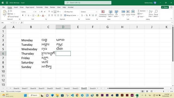
Task: Toggle Bold formatting
Action: click(x=23, y=15)
